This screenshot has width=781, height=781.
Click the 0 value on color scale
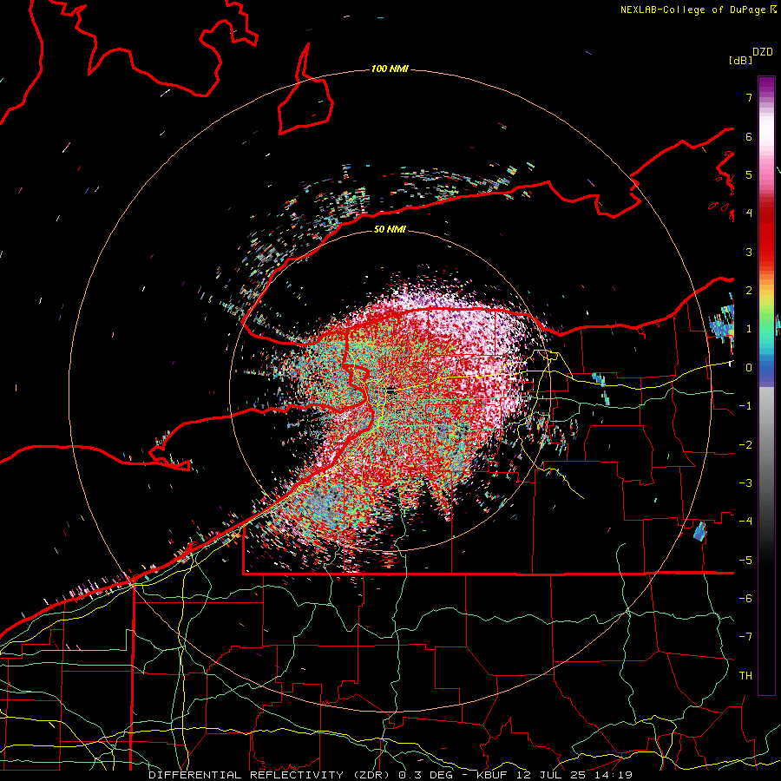pyautogui.click(x=749, y=368)
